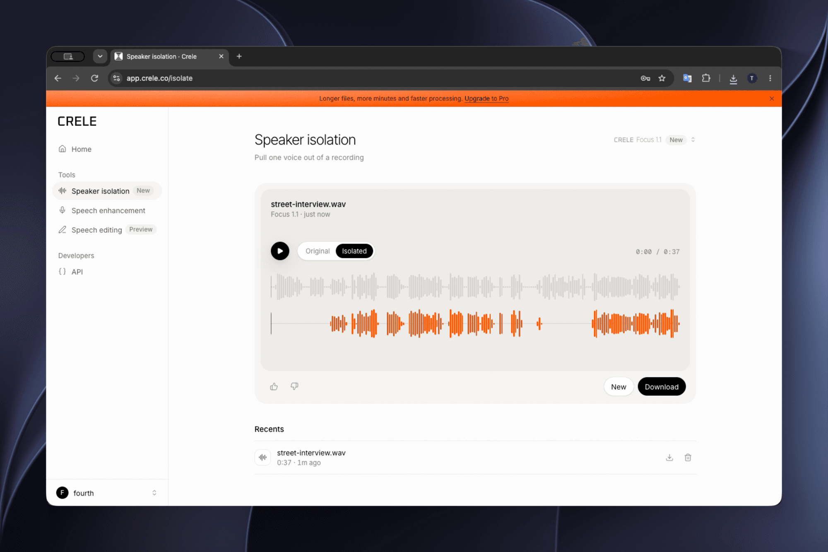The image size is (828, 552).
Task: Download the isolated audio result
Action: [x=662, y=386]
